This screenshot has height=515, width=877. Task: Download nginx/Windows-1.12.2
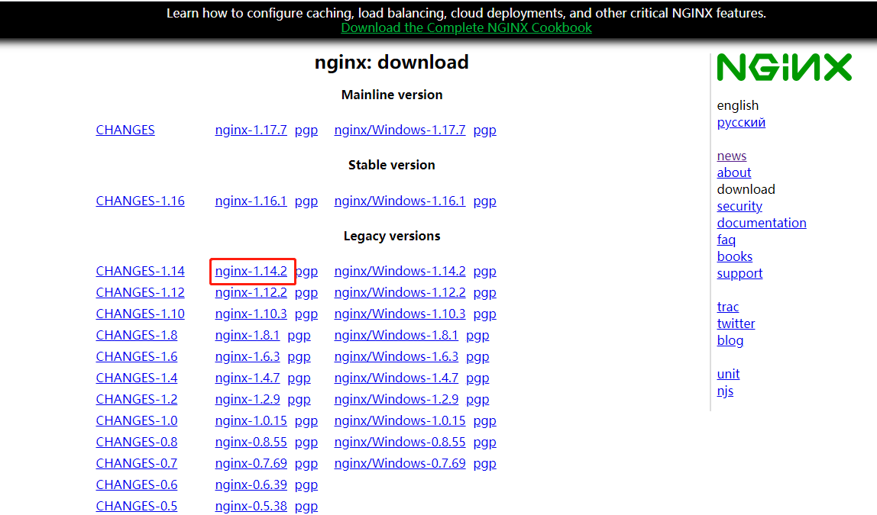coord(400,293)
